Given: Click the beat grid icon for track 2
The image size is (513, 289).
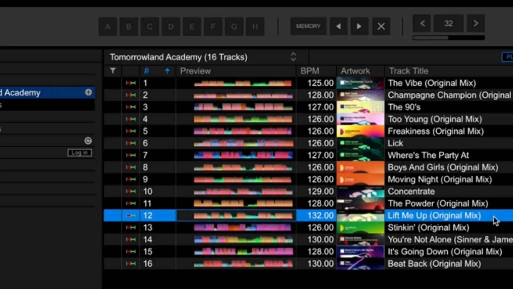Looking at the screenshot, I should pyautogui.click(x=131, y=95).
